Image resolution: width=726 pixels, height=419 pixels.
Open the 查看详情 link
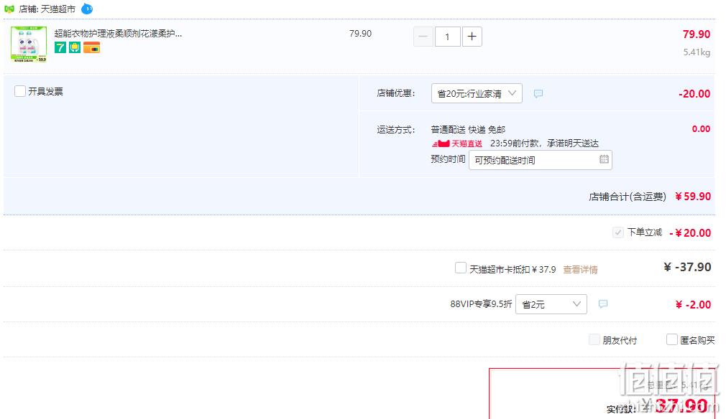[580, 269]
